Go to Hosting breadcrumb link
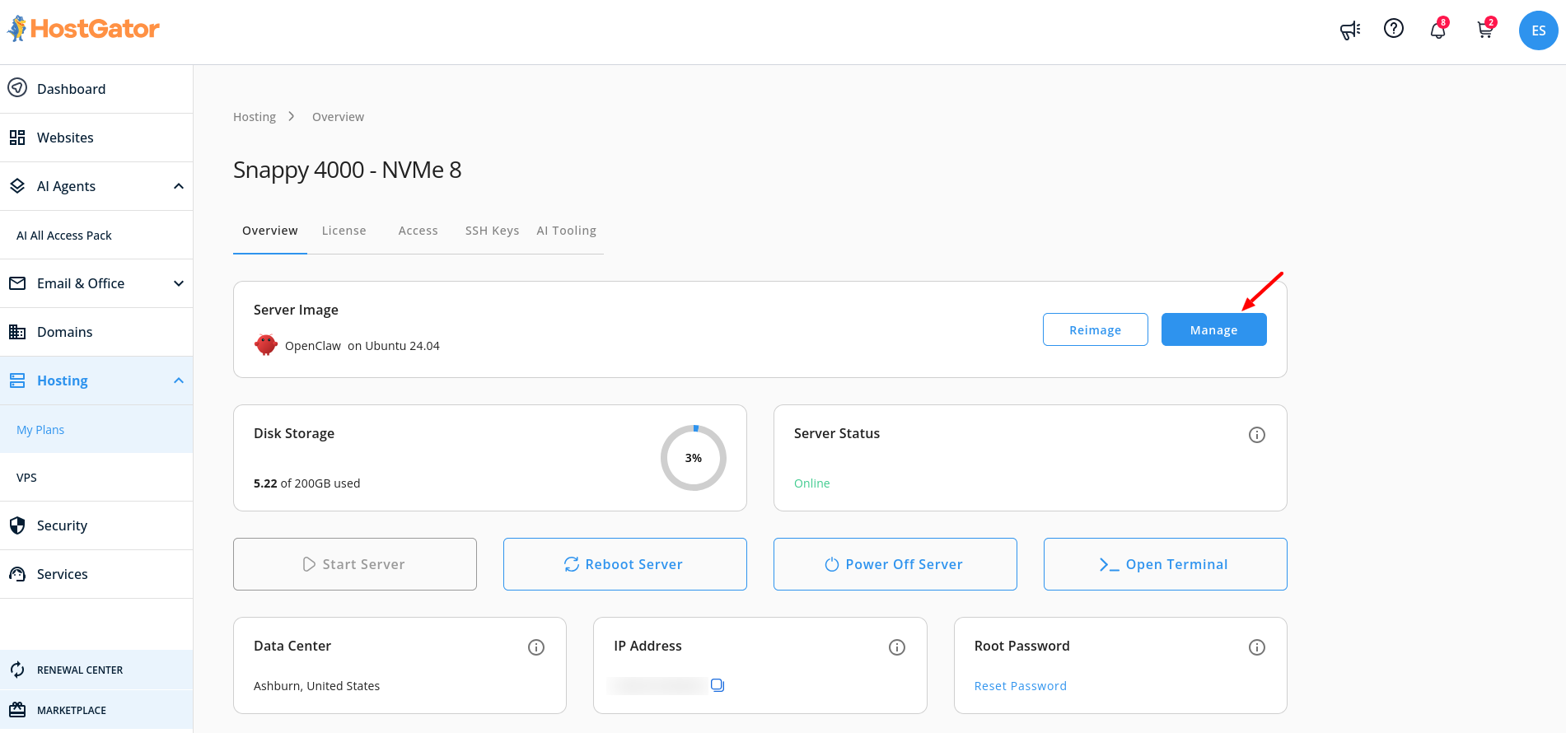 point(255,117)
